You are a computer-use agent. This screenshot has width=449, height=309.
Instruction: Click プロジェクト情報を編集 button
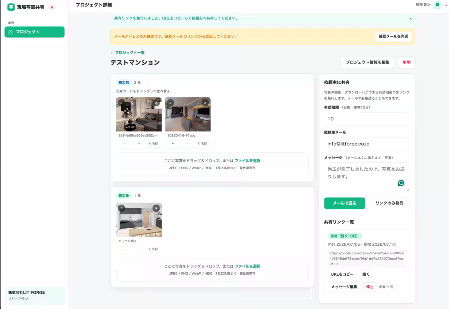[367, 62]
